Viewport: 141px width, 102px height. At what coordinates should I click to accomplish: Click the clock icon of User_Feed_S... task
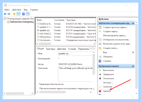point(38,33)
